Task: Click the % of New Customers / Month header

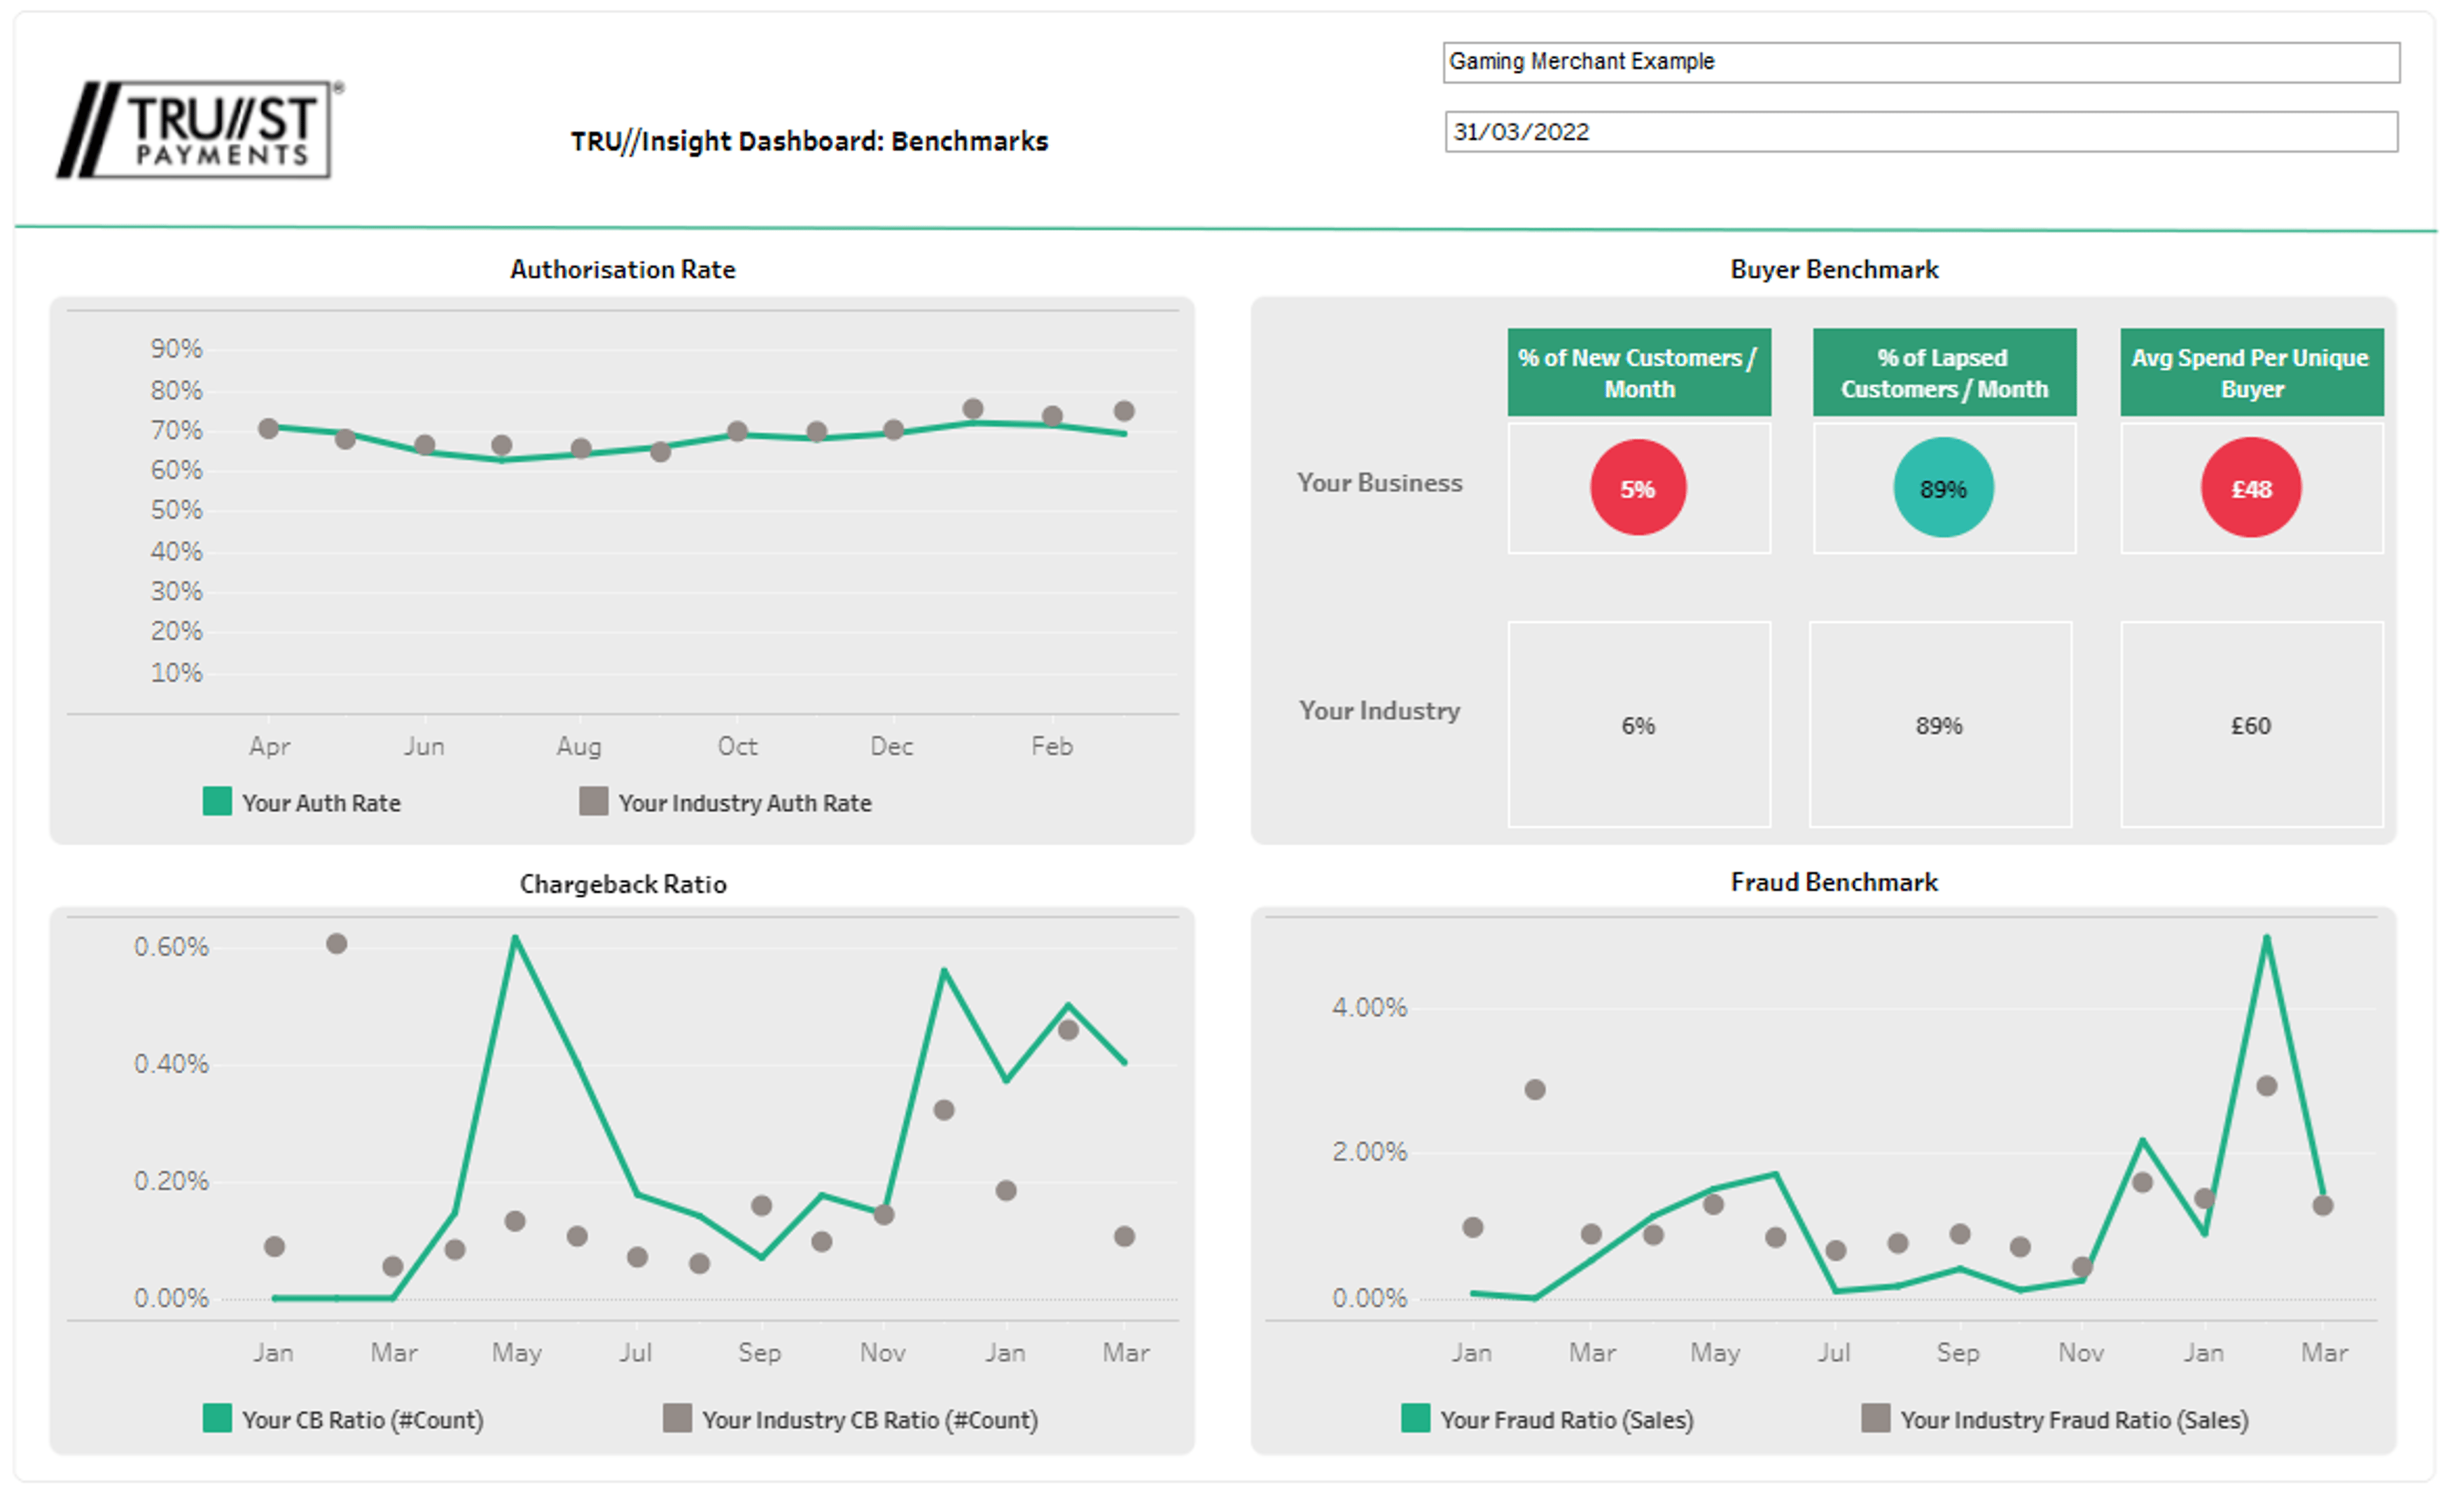Action: click(1638, 372)
